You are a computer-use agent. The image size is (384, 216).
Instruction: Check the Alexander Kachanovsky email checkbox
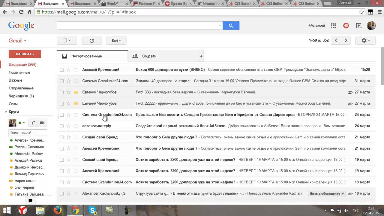pos(61,193)
